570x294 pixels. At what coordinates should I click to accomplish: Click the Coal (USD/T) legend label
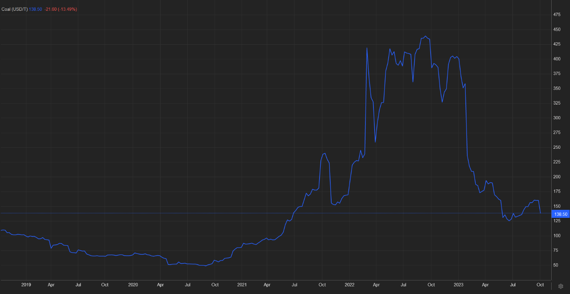[15, 9]
